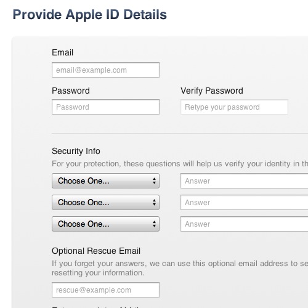
Task: Click the Email field label
Action: [x=62, y=52]
